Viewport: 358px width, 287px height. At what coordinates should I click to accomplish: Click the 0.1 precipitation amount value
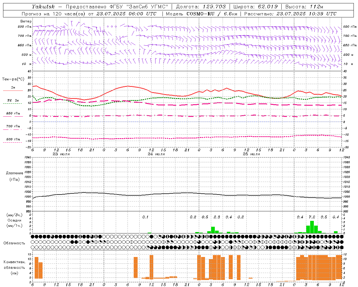pos(145,217)
